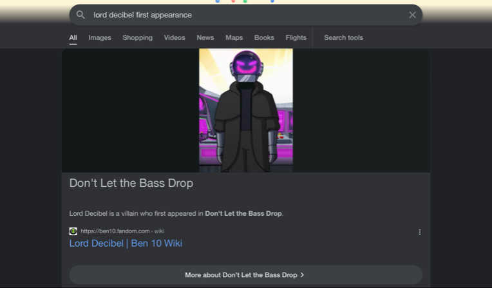Open the Videos tab
The image size is (492, 288).
tap(175, 37)
